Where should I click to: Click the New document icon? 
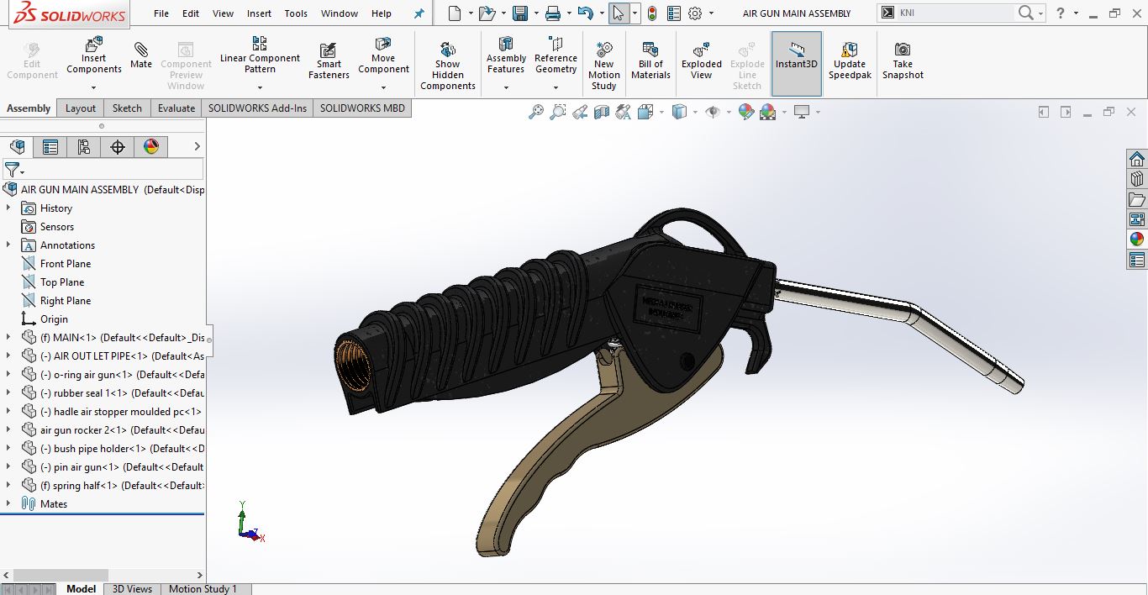click(x=455, y=13)
